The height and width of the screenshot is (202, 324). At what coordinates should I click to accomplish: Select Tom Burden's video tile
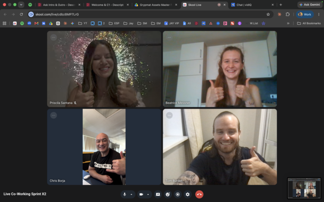pyautogui.click(x=220, y=147)
